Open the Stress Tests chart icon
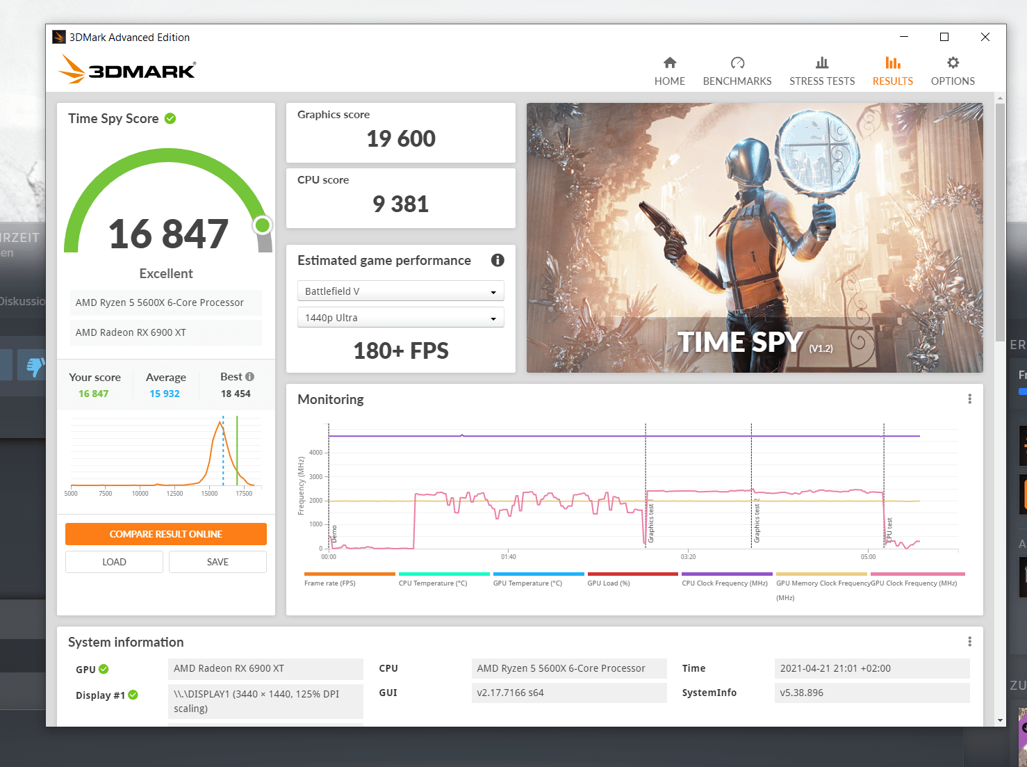1027x767 pixels. coord(822,63)
